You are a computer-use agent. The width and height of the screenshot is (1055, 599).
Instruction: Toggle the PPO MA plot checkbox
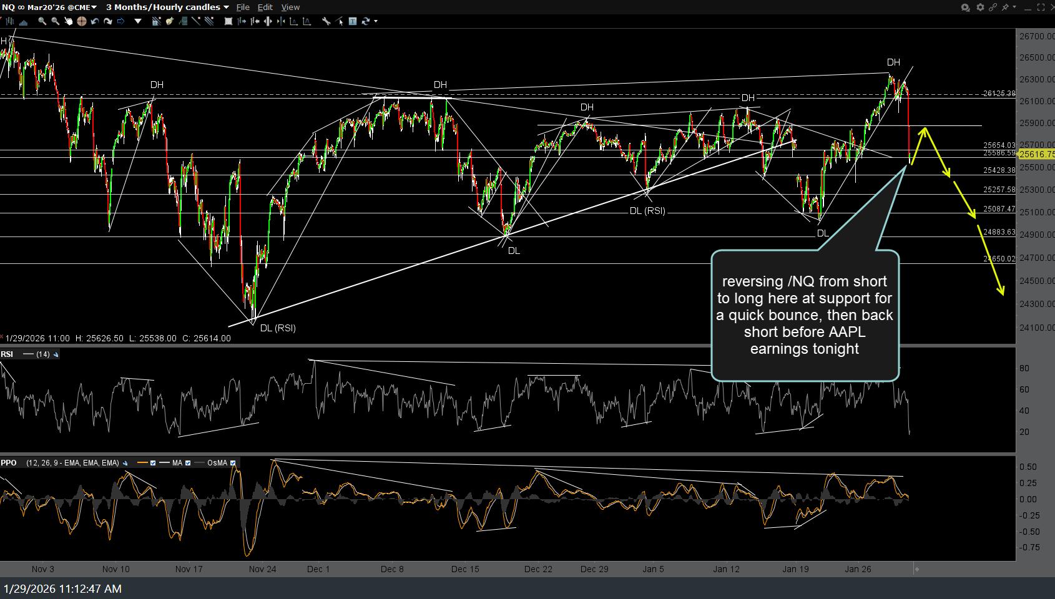[189, 464]
